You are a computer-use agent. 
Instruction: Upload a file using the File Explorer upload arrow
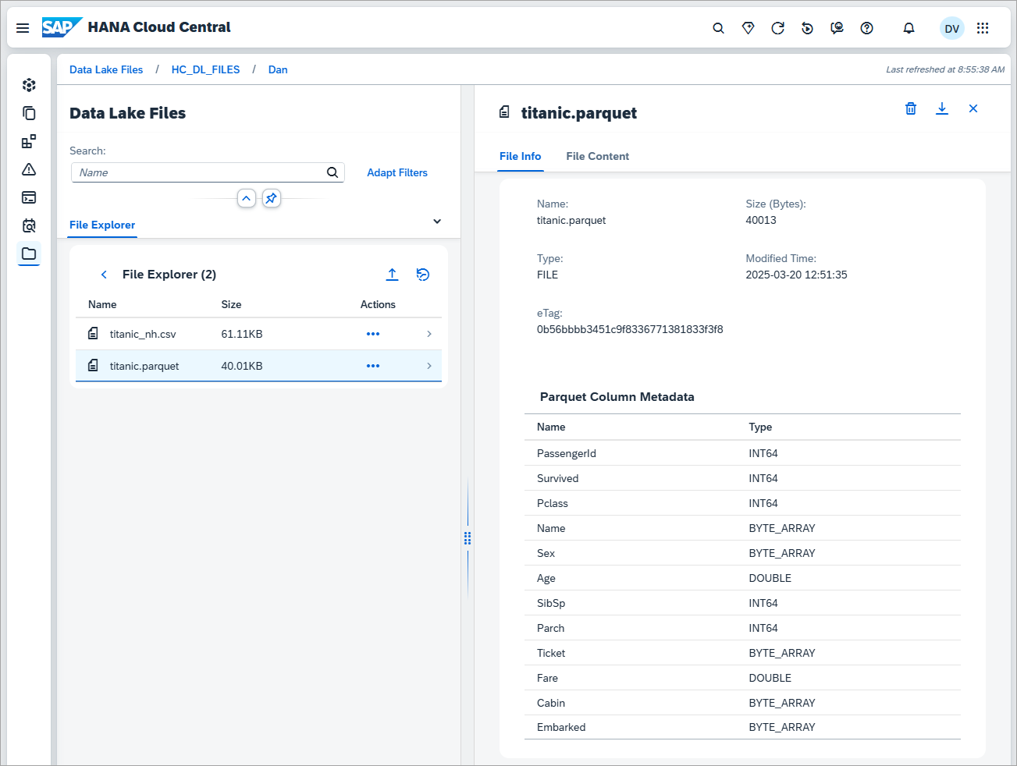pyautogui.click(x=392, y=275)
